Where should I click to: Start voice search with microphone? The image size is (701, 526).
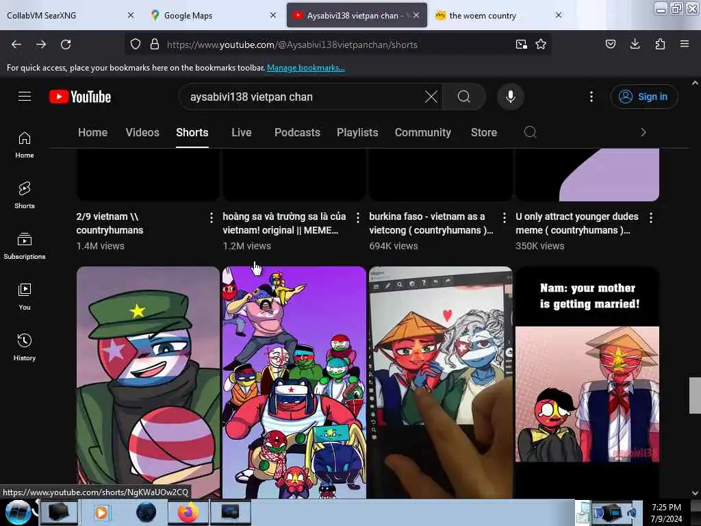click(511, 97)
